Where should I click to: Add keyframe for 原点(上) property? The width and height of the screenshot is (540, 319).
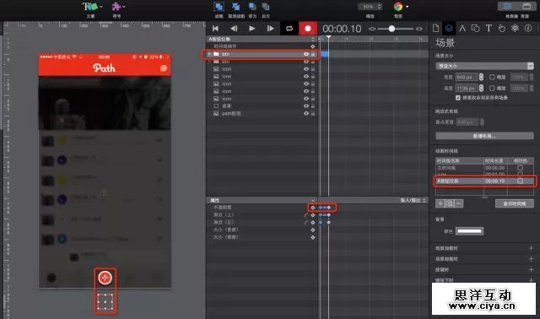tap(313, 215)
